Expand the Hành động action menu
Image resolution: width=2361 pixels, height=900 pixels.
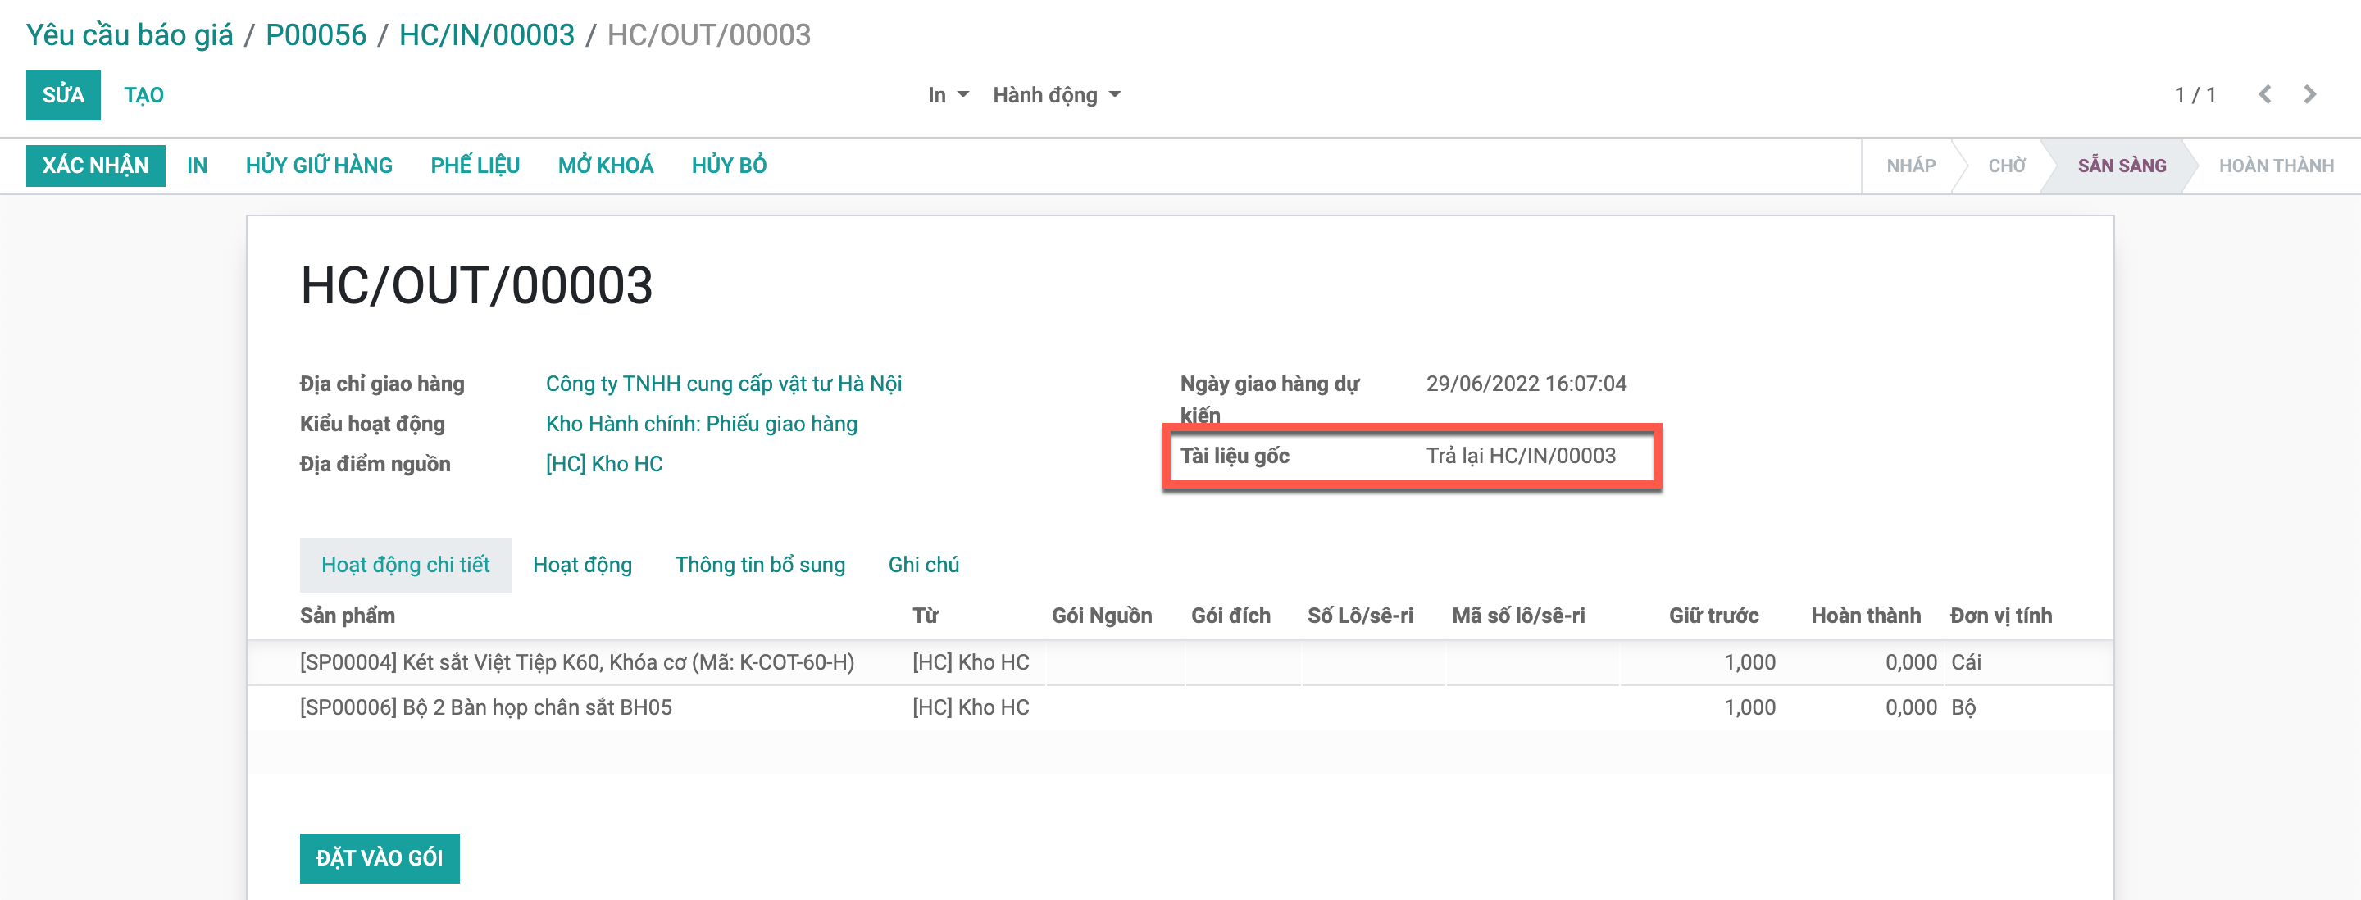tap(1056, 95)
